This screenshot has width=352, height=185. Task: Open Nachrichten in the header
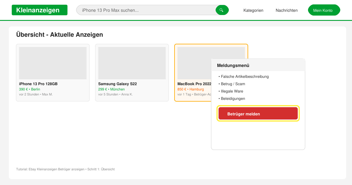[x=287, y=10]
